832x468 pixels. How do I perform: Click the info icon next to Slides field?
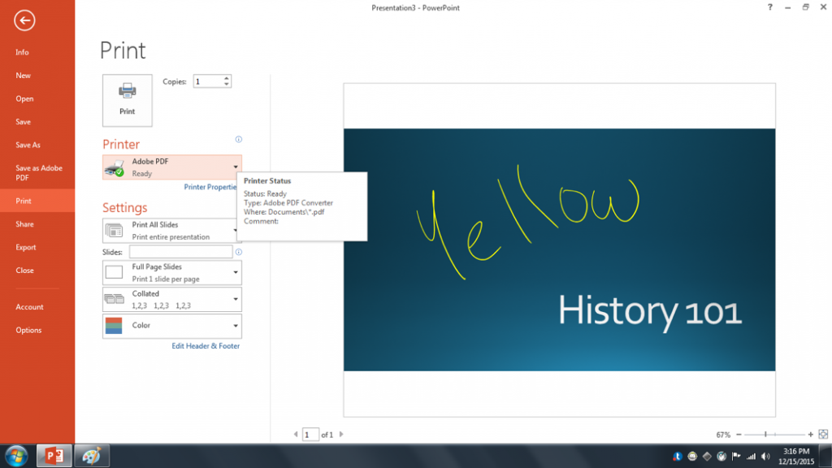(239, 252)
